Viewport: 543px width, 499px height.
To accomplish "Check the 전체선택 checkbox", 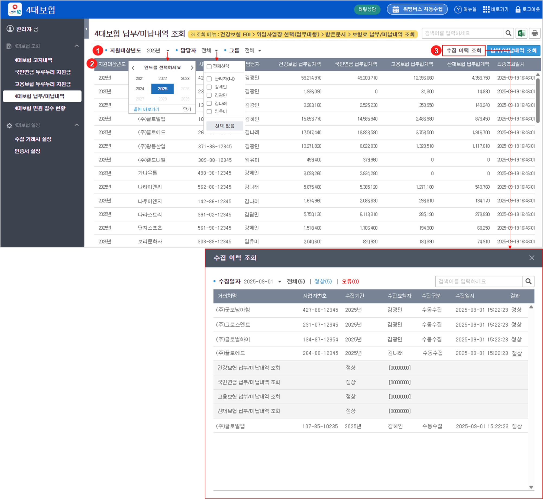I will (209, 66).
